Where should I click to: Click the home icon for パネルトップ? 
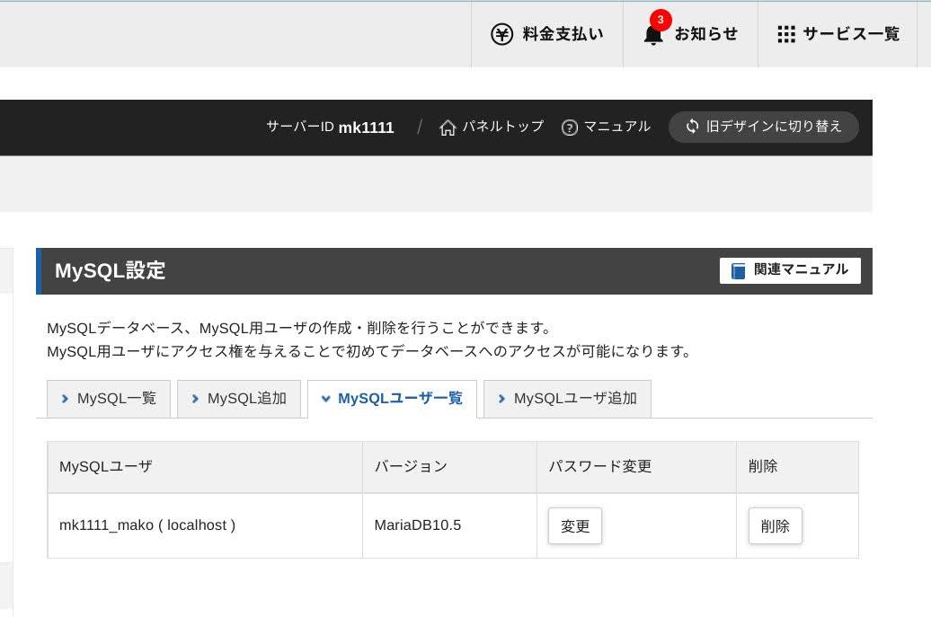coord(448,128)
